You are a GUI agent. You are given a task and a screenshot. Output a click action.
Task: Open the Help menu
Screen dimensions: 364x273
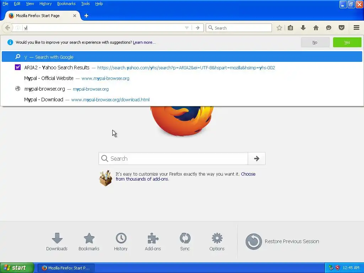click(99, 4)
